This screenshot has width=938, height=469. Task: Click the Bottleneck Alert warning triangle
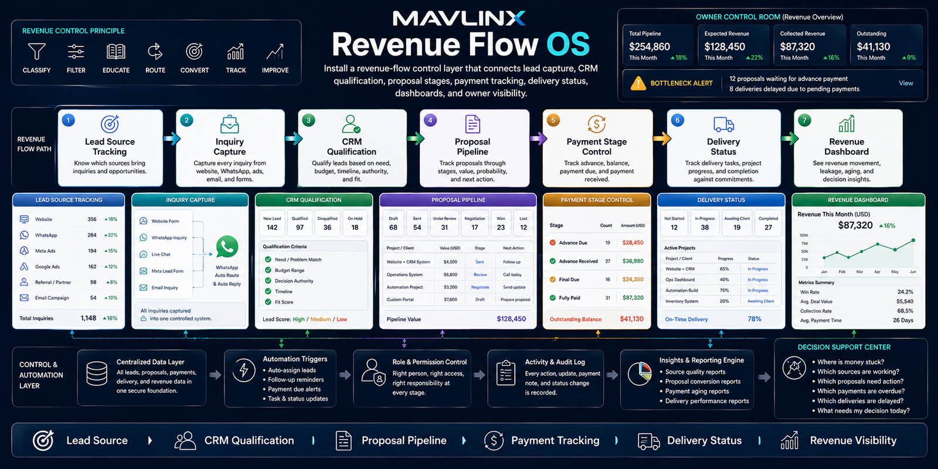point(638,83)
